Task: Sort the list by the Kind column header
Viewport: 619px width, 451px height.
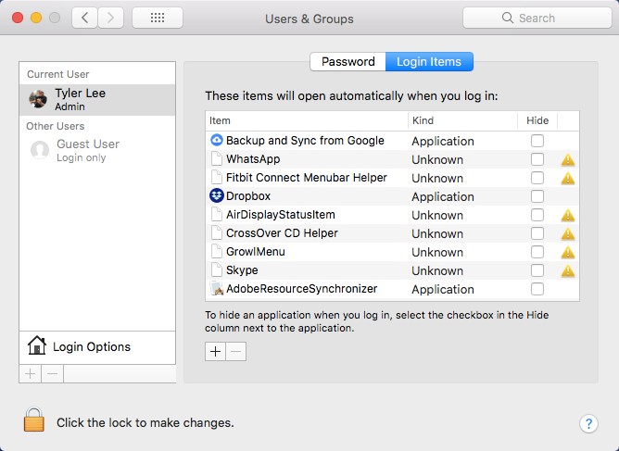Action: tap(463, 120)
